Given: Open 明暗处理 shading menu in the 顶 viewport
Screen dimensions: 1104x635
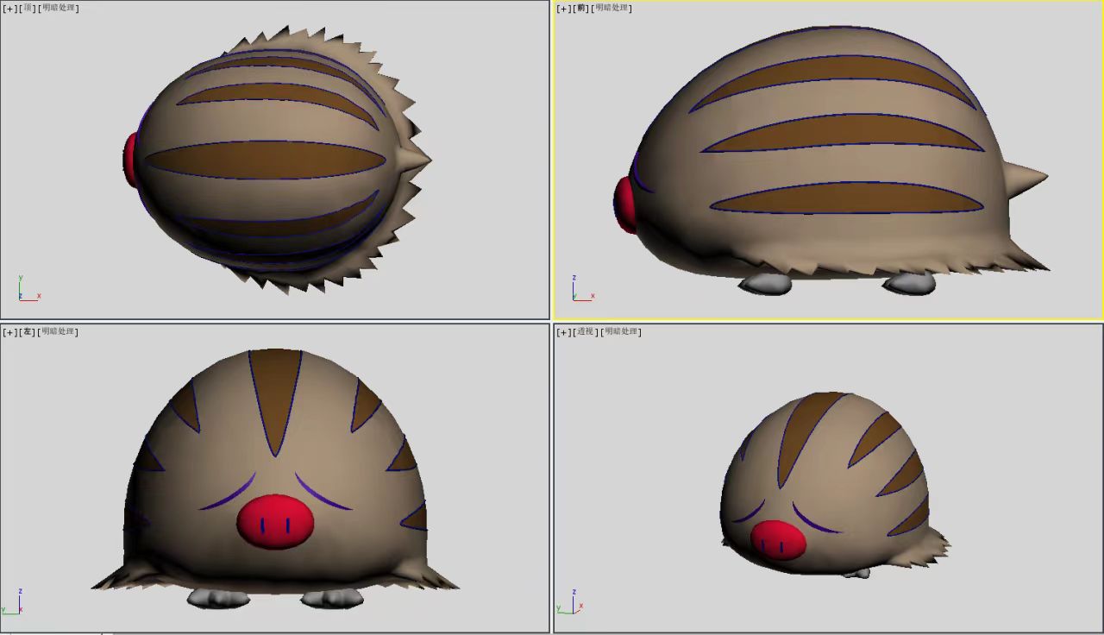Looking at the screenshot, I should 59,8.
